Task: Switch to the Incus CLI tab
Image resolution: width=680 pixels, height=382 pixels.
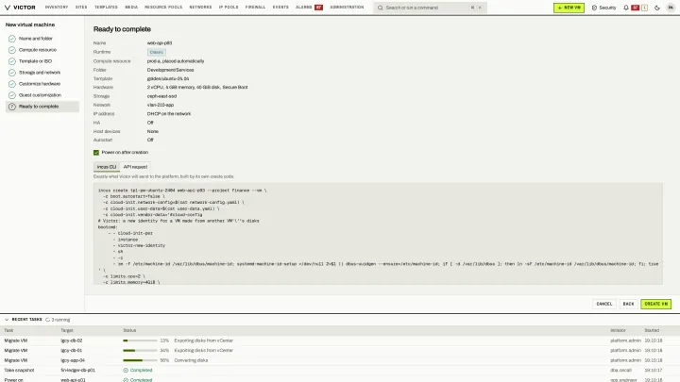Action: point(107,167)
